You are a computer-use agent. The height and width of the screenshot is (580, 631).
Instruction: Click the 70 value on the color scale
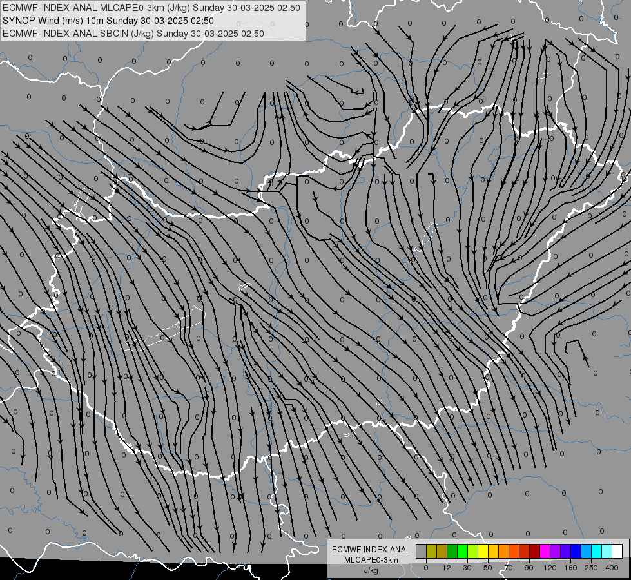509,568
